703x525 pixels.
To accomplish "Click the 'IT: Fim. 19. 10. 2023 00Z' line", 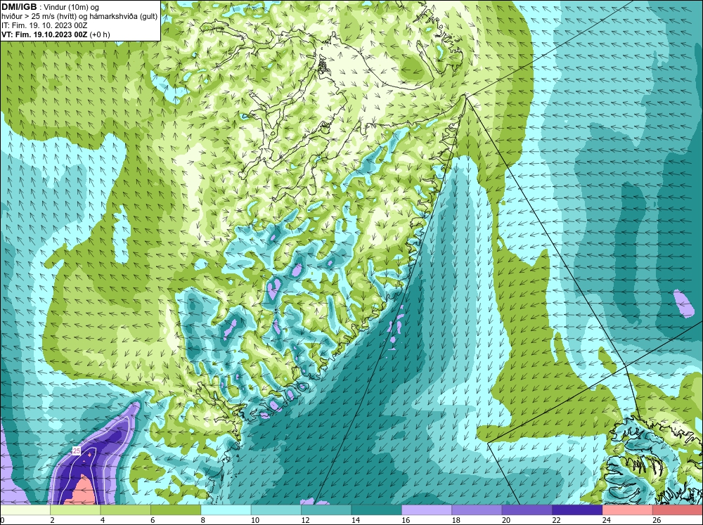I will pyautogui.click(x=44, y=25).
